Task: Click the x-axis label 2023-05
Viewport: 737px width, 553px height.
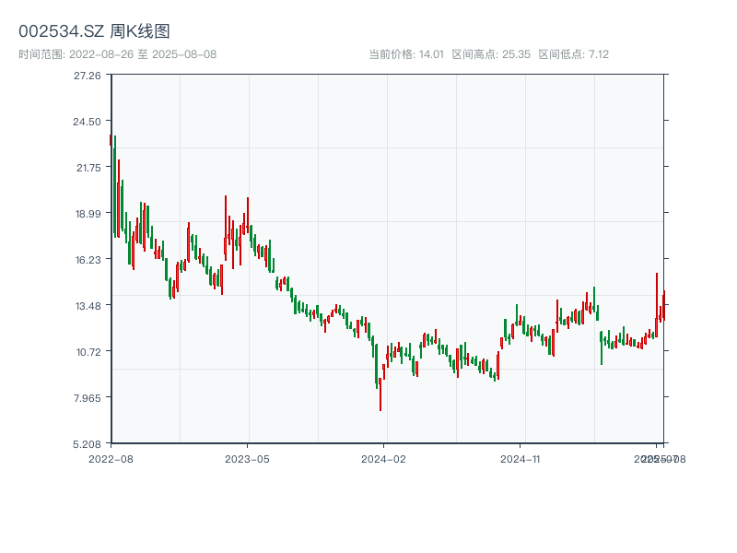Action: pos(247,459)
